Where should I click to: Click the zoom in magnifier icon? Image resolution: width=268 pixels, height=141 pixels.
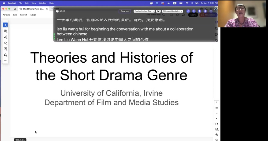pyautogui.click(x=217, y=135)
